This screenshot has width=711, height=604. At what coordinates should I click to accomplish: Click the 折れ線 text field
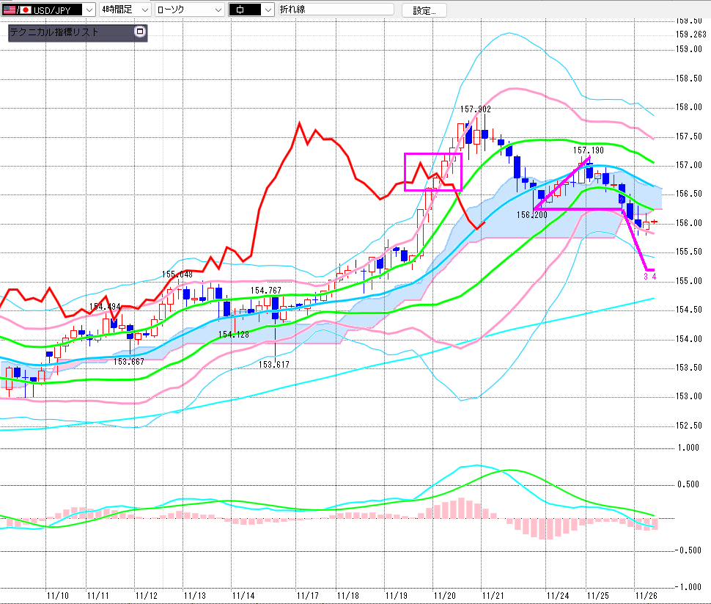pos(335,10)
